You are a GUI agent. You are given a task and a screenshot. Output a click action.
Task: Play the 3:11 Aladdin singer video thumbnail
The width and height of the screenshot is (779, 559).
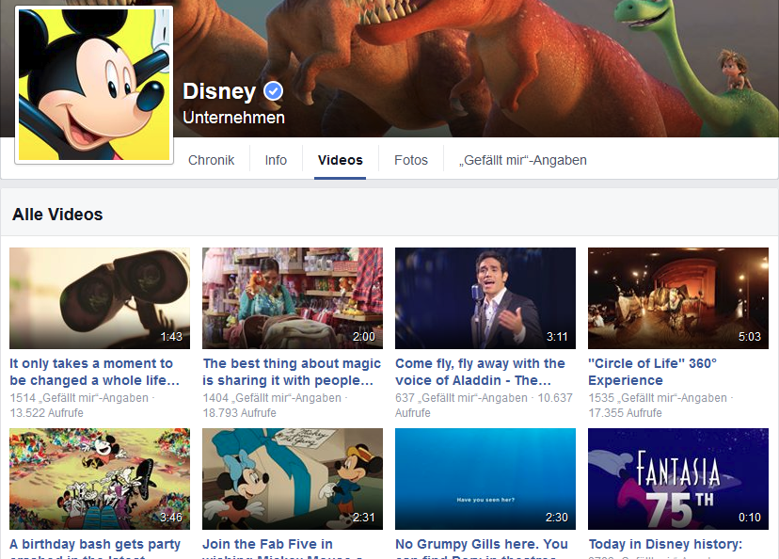485,298
